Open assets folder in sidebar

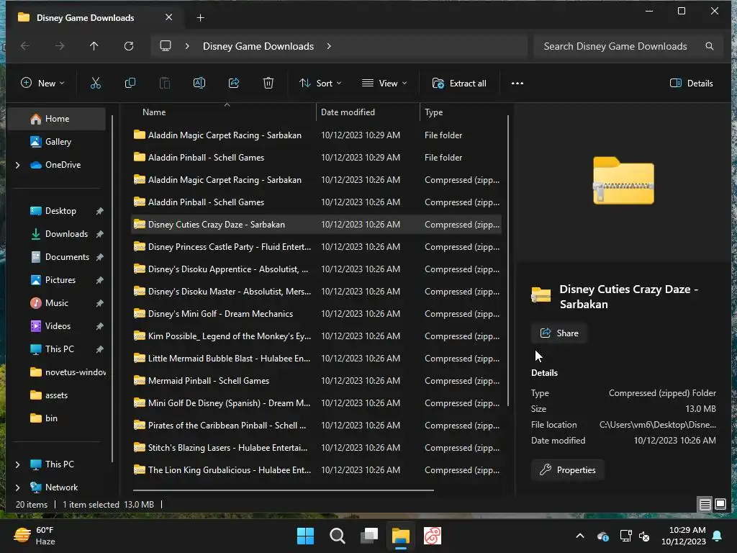[49, 395]
